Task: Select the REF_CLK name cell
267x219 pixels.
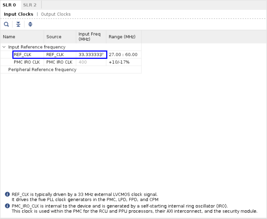Action: [x=23, y=54]
